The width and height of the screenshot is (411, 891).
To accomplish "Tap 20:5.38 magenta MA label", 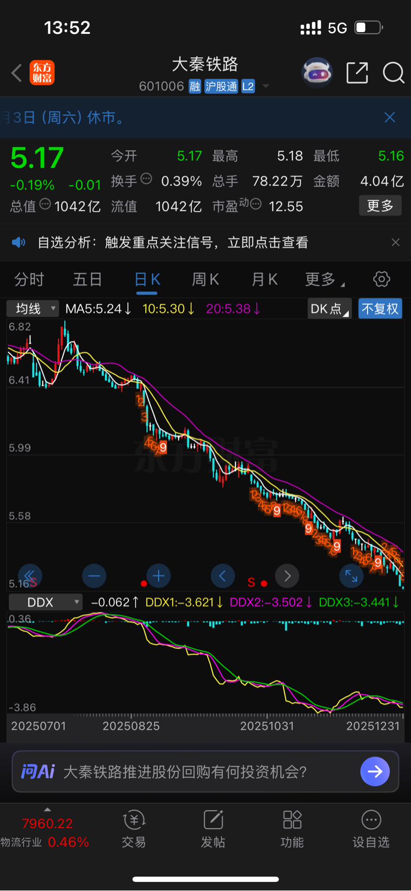I will click(233, 309).
